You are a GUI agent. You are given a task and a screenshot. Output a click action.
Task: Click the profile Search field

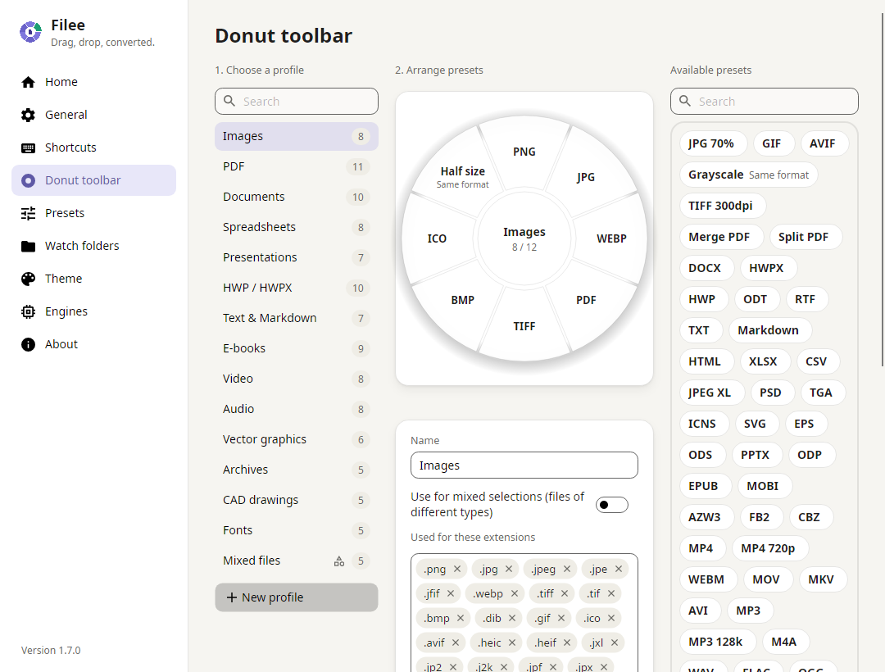pos(297,101)
